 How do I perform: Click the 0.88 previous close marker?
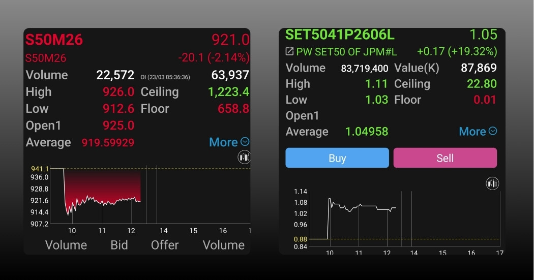tap(301, 239)
